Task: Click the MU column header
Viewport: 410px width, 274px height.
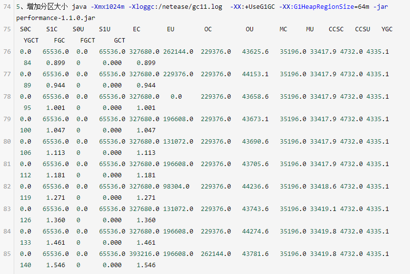Action: coord(310,29)
